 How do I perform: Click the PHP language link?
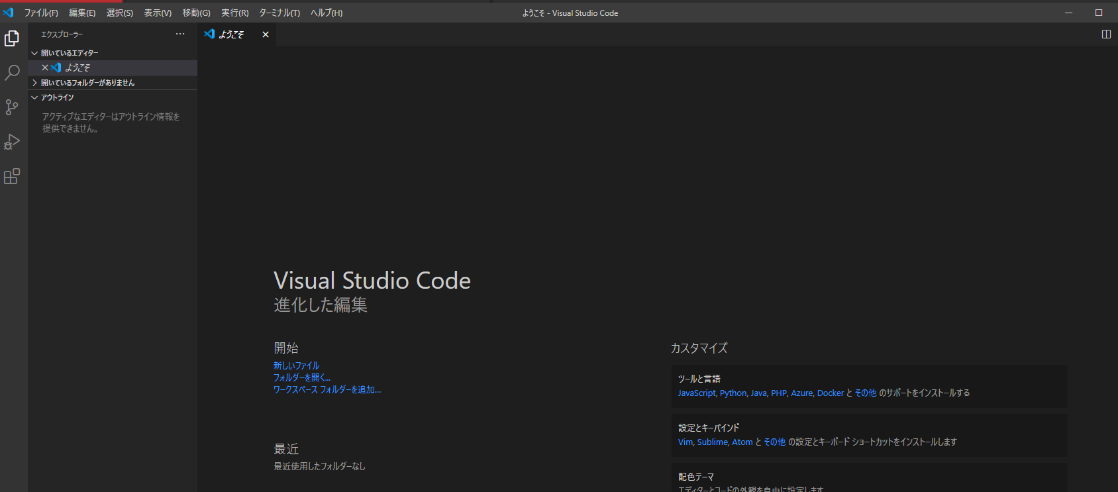779,393
